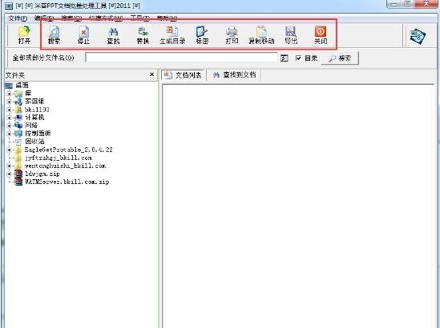
Task: Click the 生成目录 (Generate Directory) icon
Action: [x=172, y=35]
